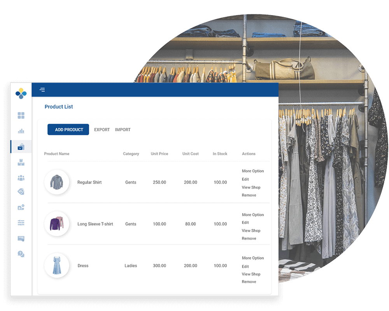This screenshot has width=389, height=311.
Task: Click the In Stock column header
Action: (x=220, y=154)
